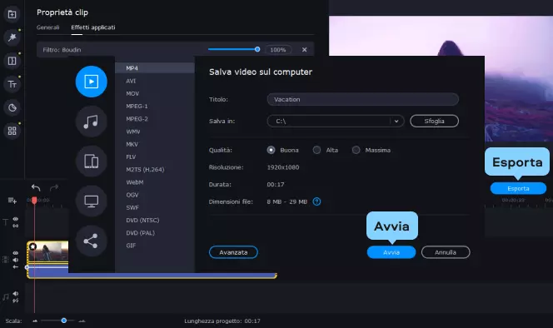The width and height of the screenshot is (553, 328).
Task: Click the blue Avvia button
Action: [391, 252]
